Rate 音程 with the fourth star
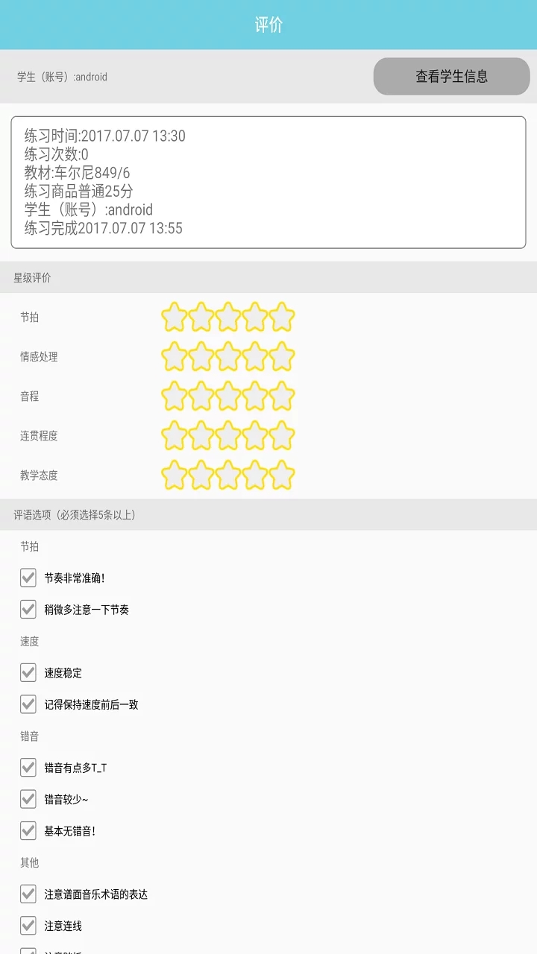Image resolution: width=537 pixels, height=954 pixels. tap(255, 396)
